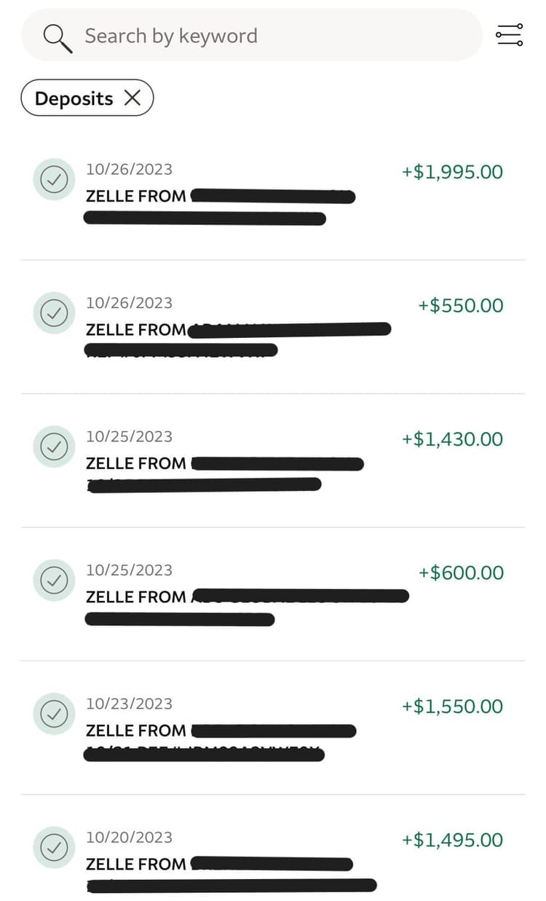546x901 pixels.
Task: View the +$1,495.00 deposit details
Action: pyautogui.click(x=452, y=840)
